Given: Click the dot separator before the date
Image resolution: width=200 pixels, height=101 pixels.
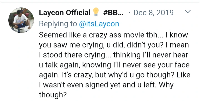Looking at the screenshot, I should tap(130, 13).
